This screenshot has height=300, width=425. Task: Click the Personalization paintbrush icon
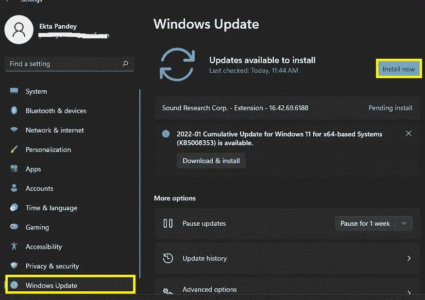coord(14,149)
